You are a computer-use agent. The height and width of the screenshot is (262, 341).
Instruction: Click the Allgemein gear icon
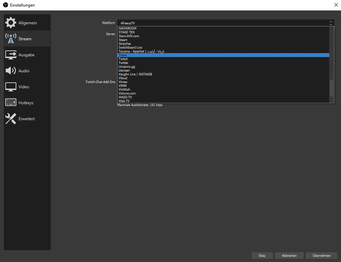(x=11, y=23)
